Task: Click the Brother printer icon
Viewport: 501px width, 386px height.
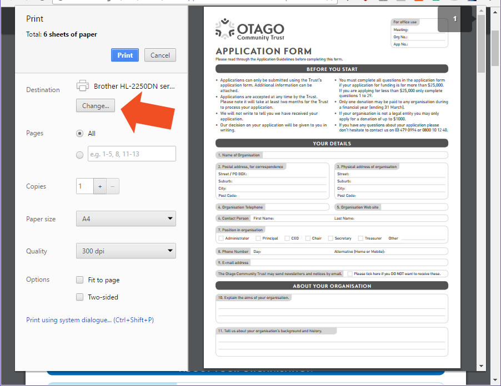Action: [83, 86]
